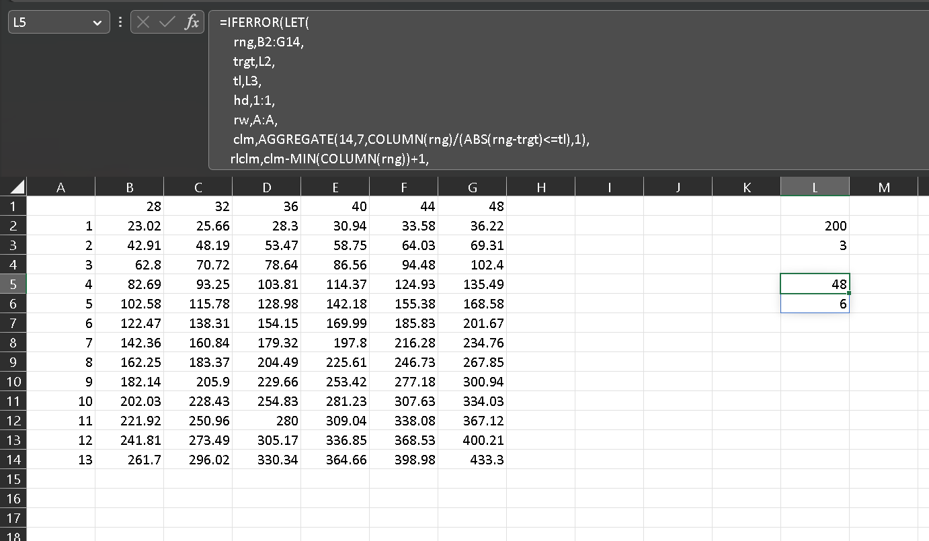Click the Name Box showing L5
This screenshot has height=541, width=929.
pos(47,21)
